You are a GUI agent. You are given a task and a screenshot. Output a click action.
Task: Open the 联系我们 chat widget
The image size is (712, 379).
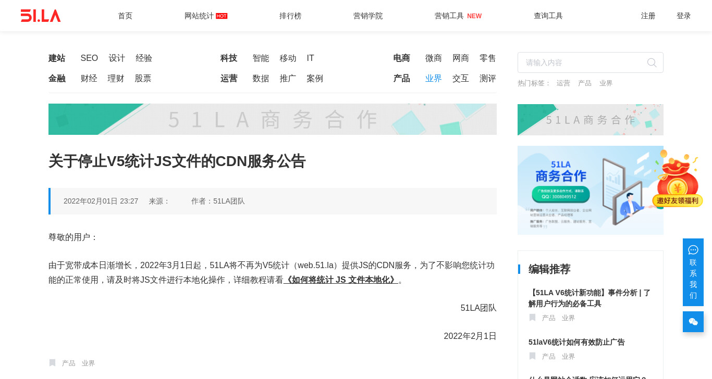[693, 272]
